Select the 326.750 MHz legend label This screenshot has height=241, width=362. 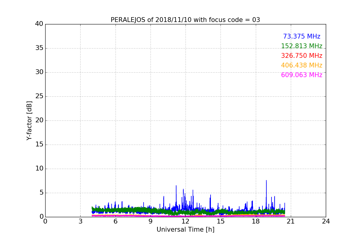(302, 56)
